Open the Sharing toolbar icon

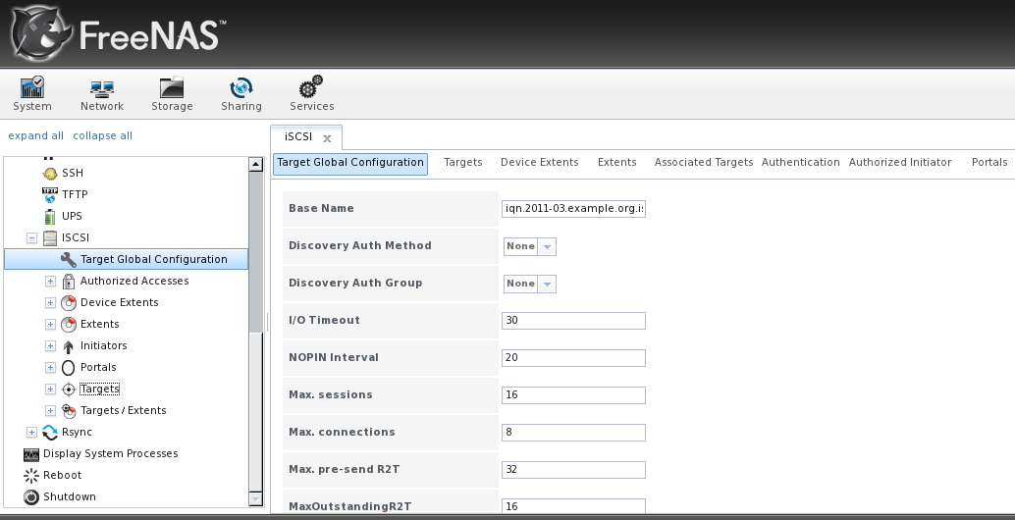coord(240,87)
